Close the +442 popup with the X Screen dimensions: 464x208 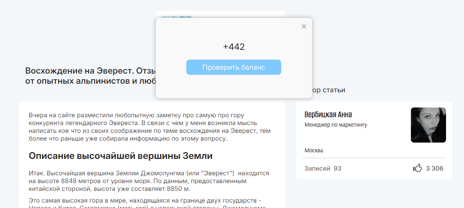click(303, 26)
